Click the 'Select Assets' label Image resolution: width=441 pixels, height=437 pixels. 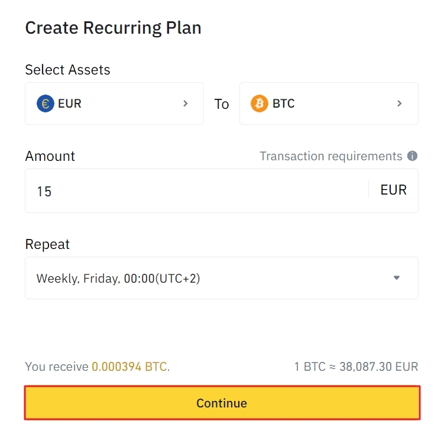(67, 70)
